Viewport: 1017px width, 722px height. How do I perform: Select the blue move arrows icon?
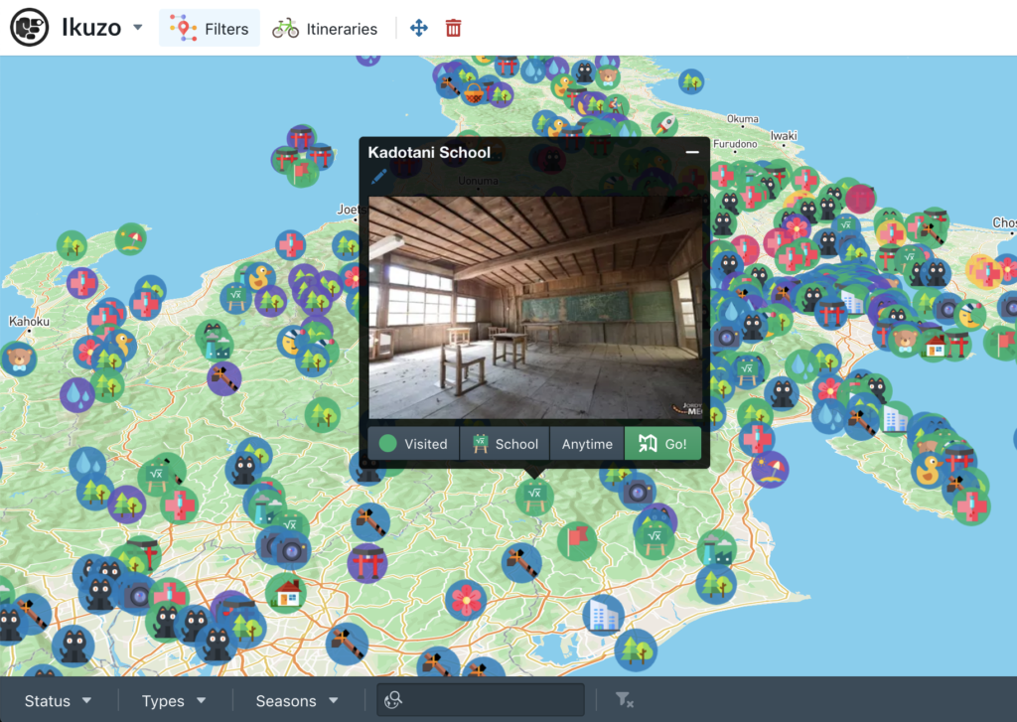[x=419, y=28]
